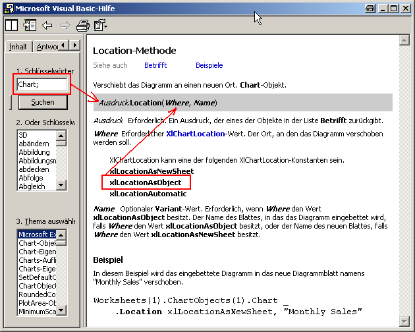Select keyword 3D in the list
Image resolution: width=415 pixels, height=332 pixels.
click(x=36, y=135)
